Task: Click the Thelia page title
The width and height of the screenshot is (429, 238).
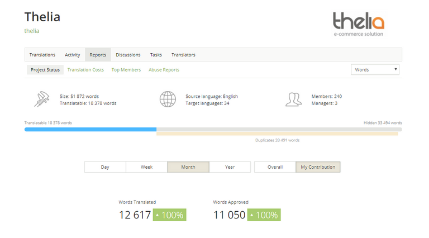Action: coord(42,17)
